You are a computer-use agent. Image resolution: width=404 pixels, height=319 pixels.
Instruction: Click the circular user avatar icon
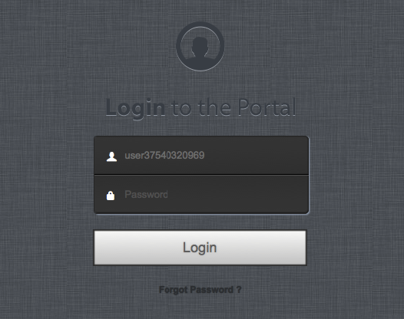pyautogui.click(x=200, y=46)
